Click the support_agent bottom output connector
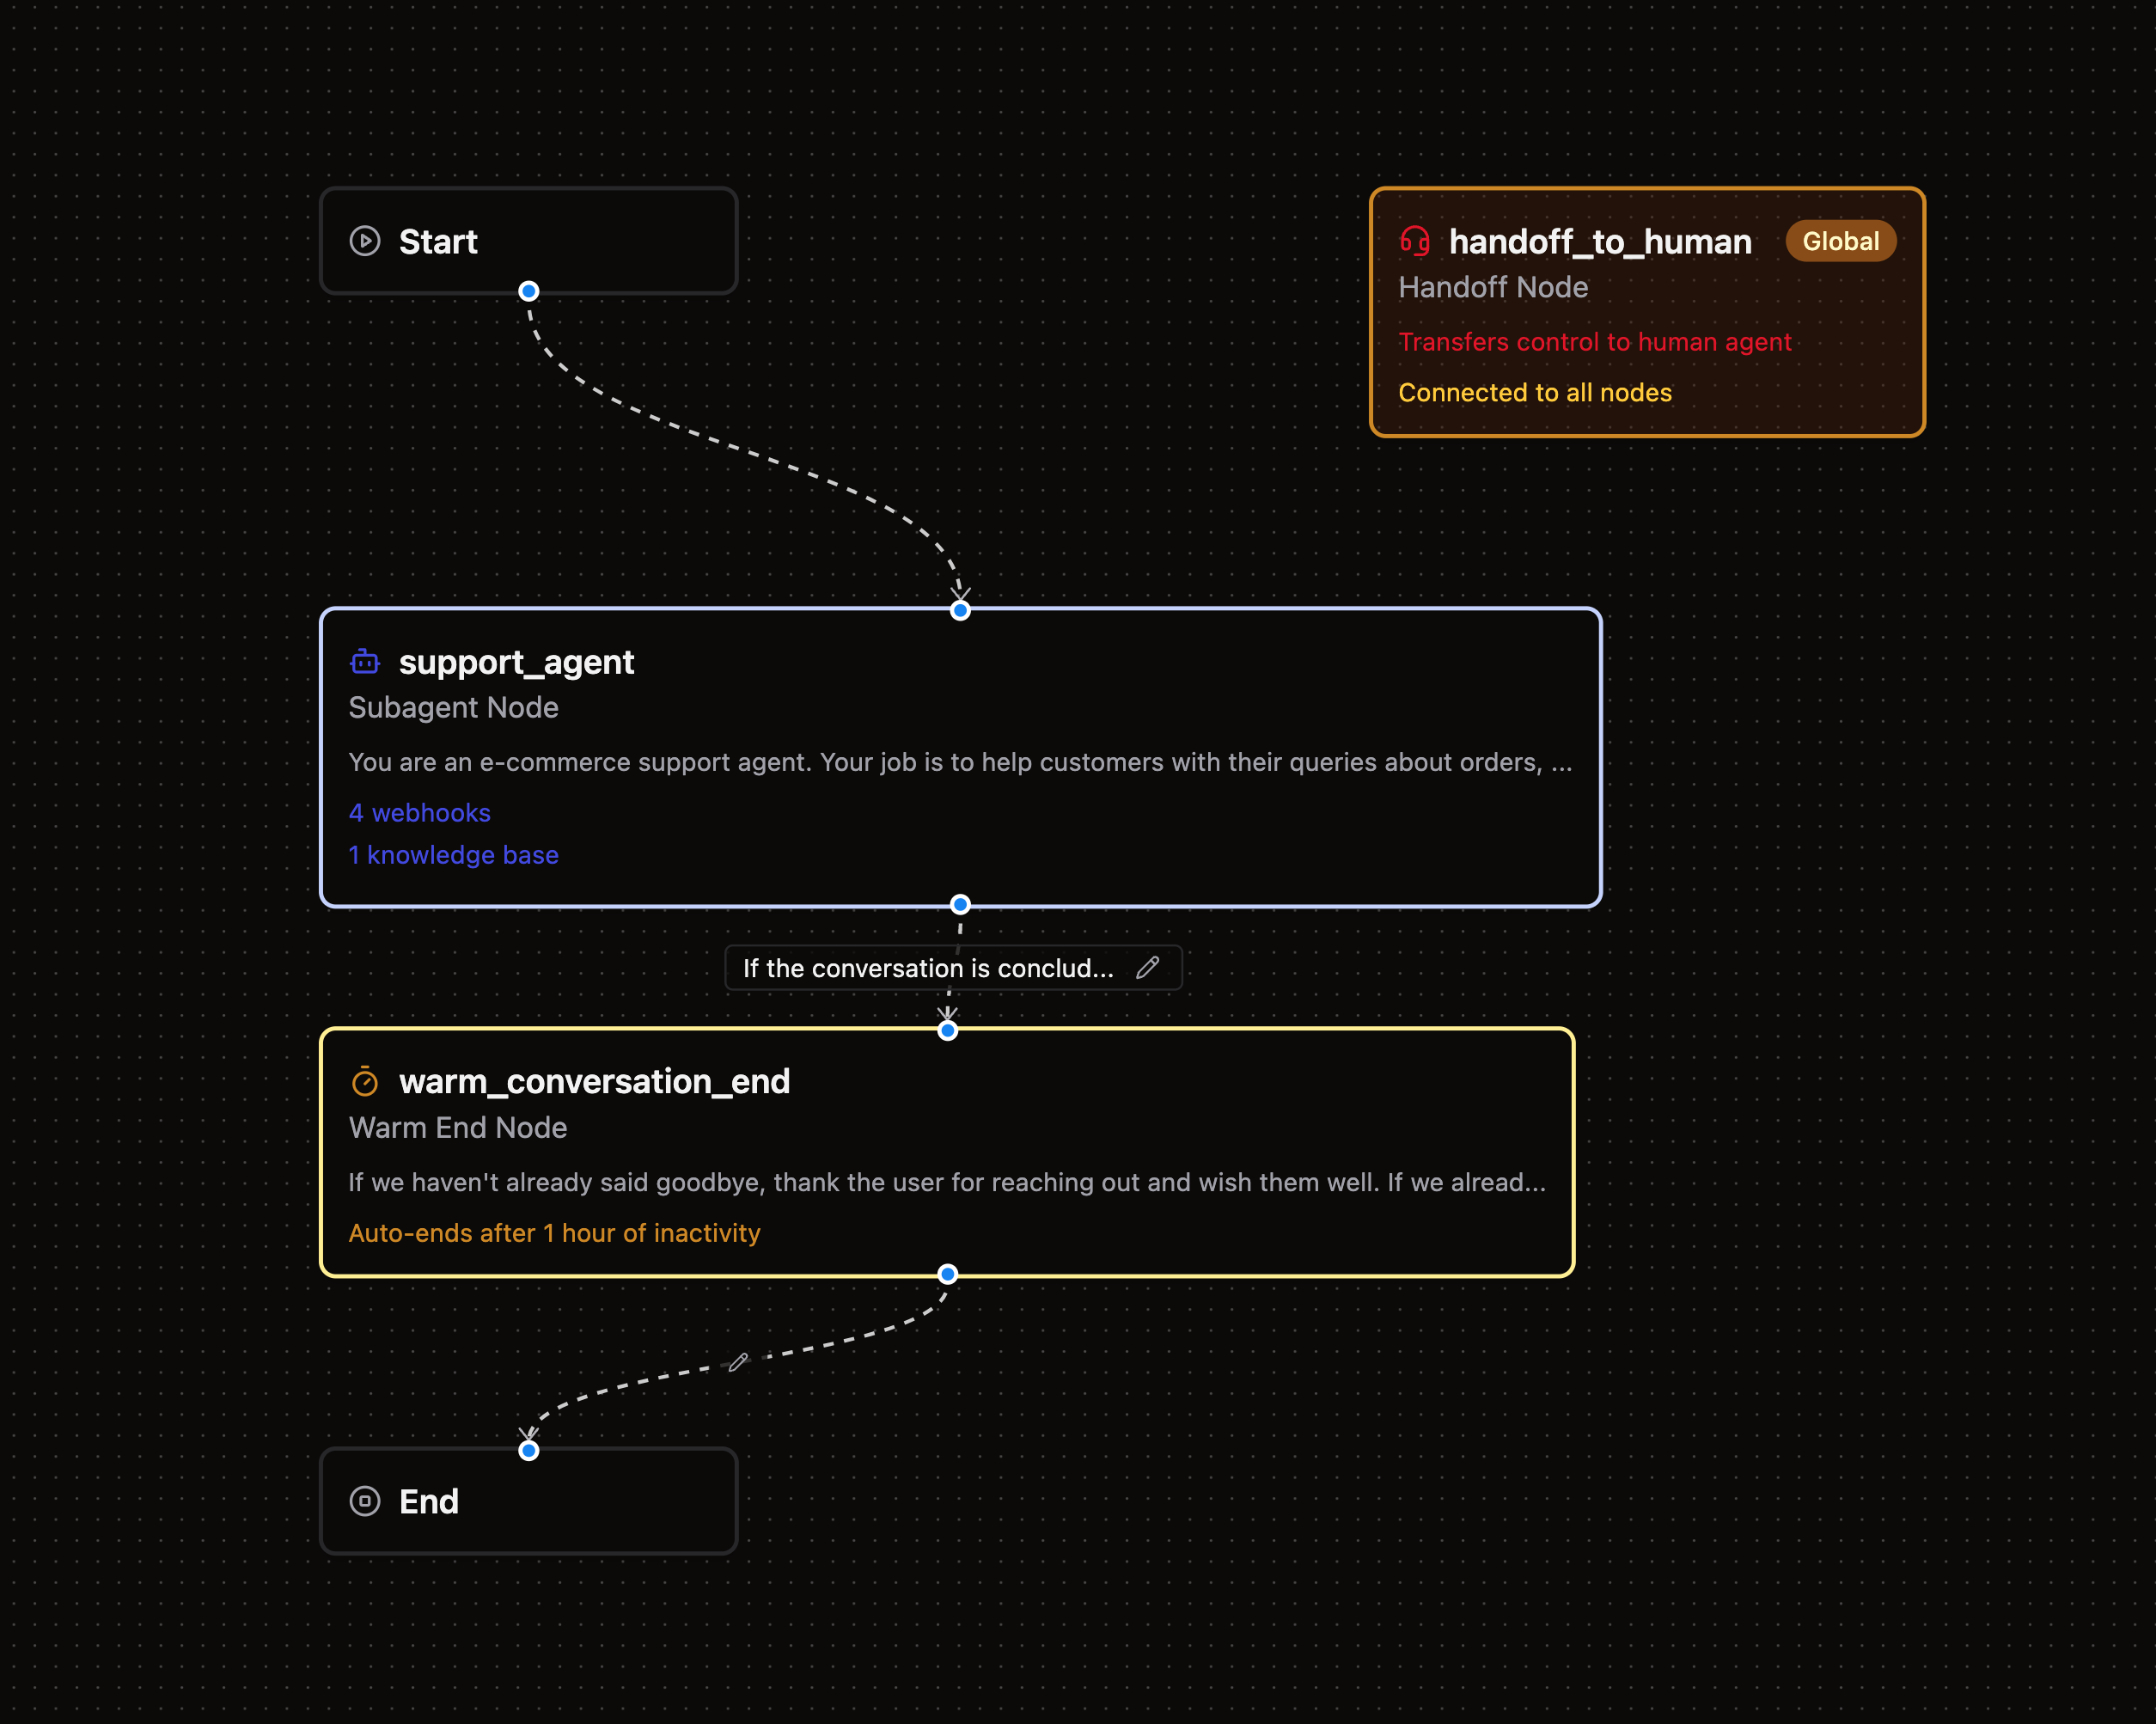The height and width of the screenshot is (1724, 2156). pyautogui.click(x=960, y=905)
